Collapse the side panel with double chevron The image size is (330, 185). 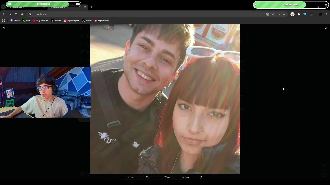coord(326,28)
